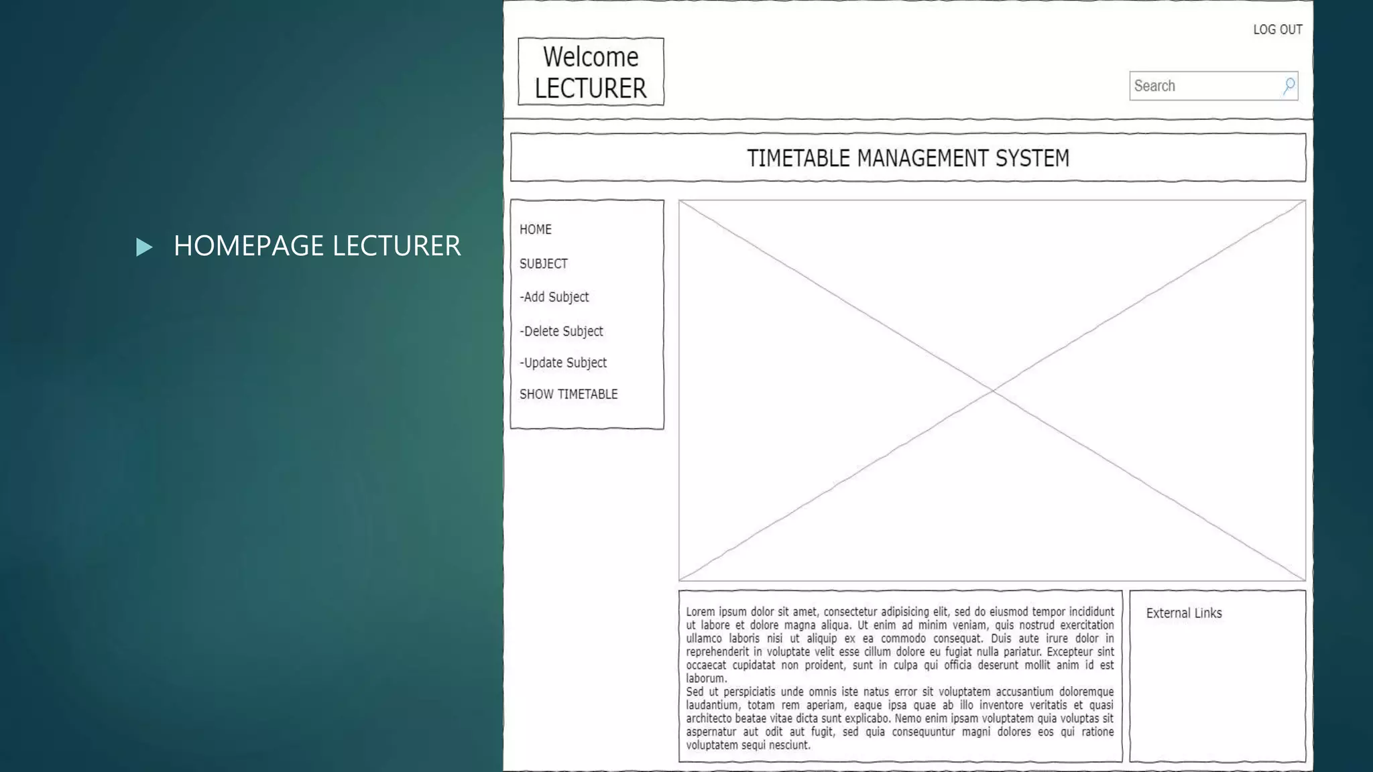The width and height of the screenshot is (1373, 772).
Task: Click the LOG OUT link
Action: point(1278,29)
